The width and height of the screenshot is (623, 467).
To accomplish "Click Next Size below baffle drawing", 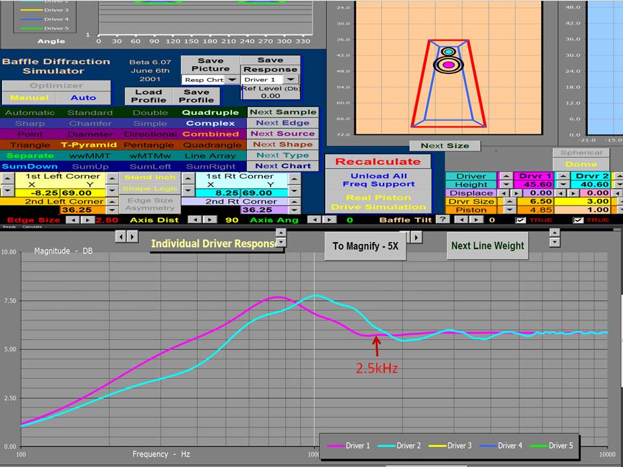I will (445, 146).
